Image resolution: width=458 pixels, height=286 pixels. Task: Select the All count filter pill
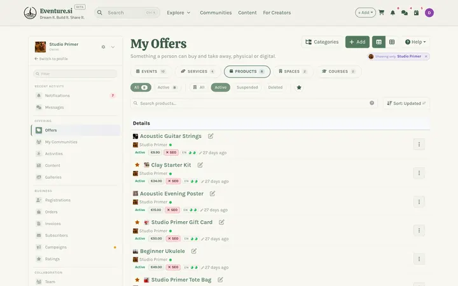pos(141,87)
